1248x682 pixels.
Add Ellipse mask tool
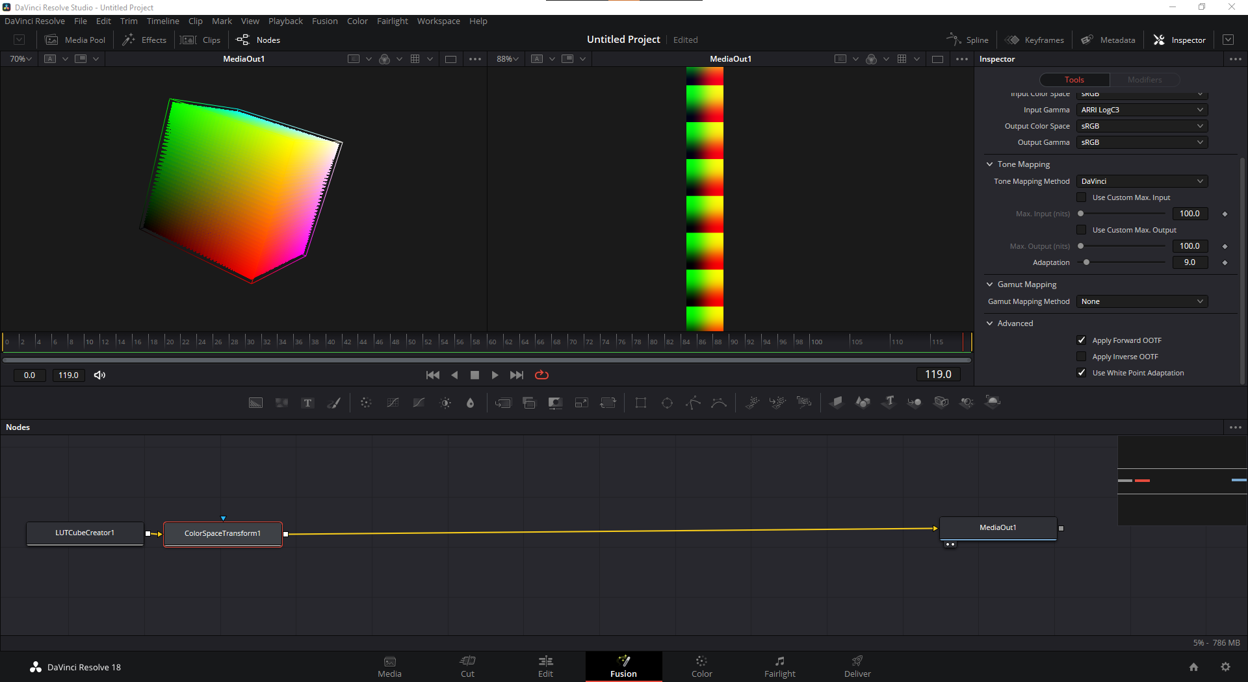tap(667, 403)
